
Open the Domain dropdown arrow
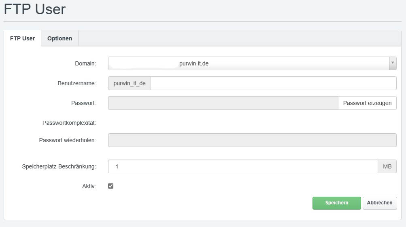click(393, 63)
